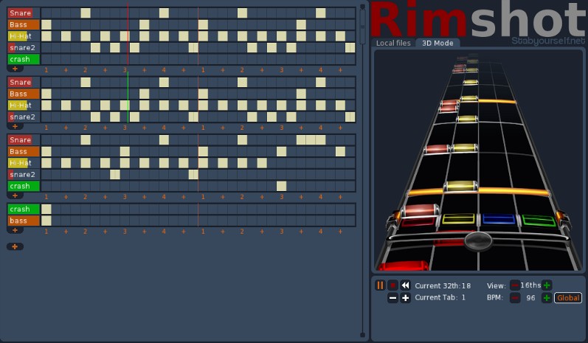
Task: Decrease View resolution with the red minus
Action: click(515, 285)
